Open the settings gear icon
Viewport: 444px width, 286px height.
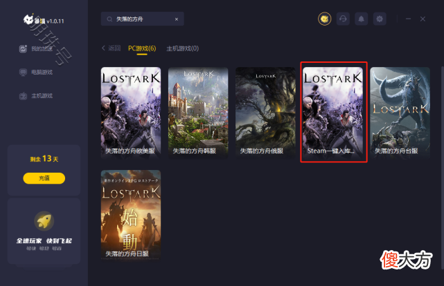point(380,19)
